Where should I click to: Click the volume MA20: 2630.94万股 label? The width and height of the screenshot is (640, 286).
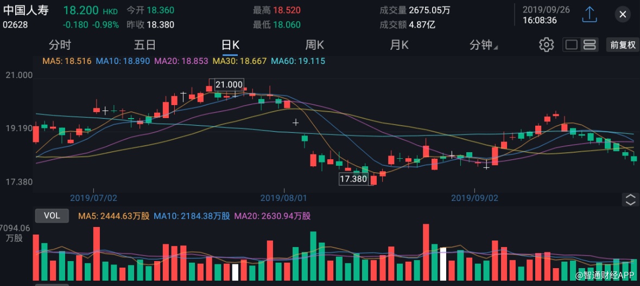[x=273, y=216]
